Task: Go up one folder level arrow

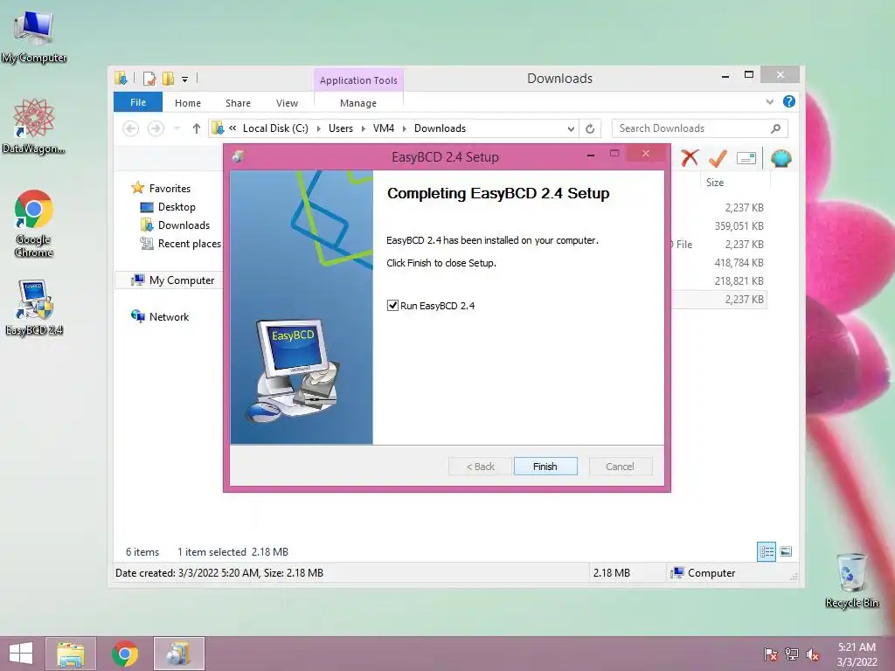Action: point(197,128)
